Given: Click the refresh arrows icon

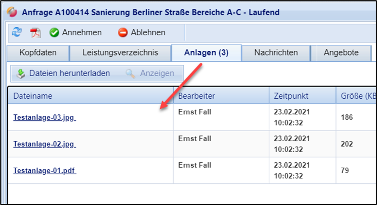Looking at the screenshot, I should [x=17, y=33].
